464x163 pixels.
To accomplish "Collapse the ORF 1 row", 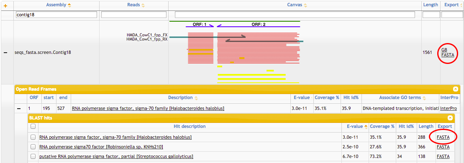I will tap(18, 109).
